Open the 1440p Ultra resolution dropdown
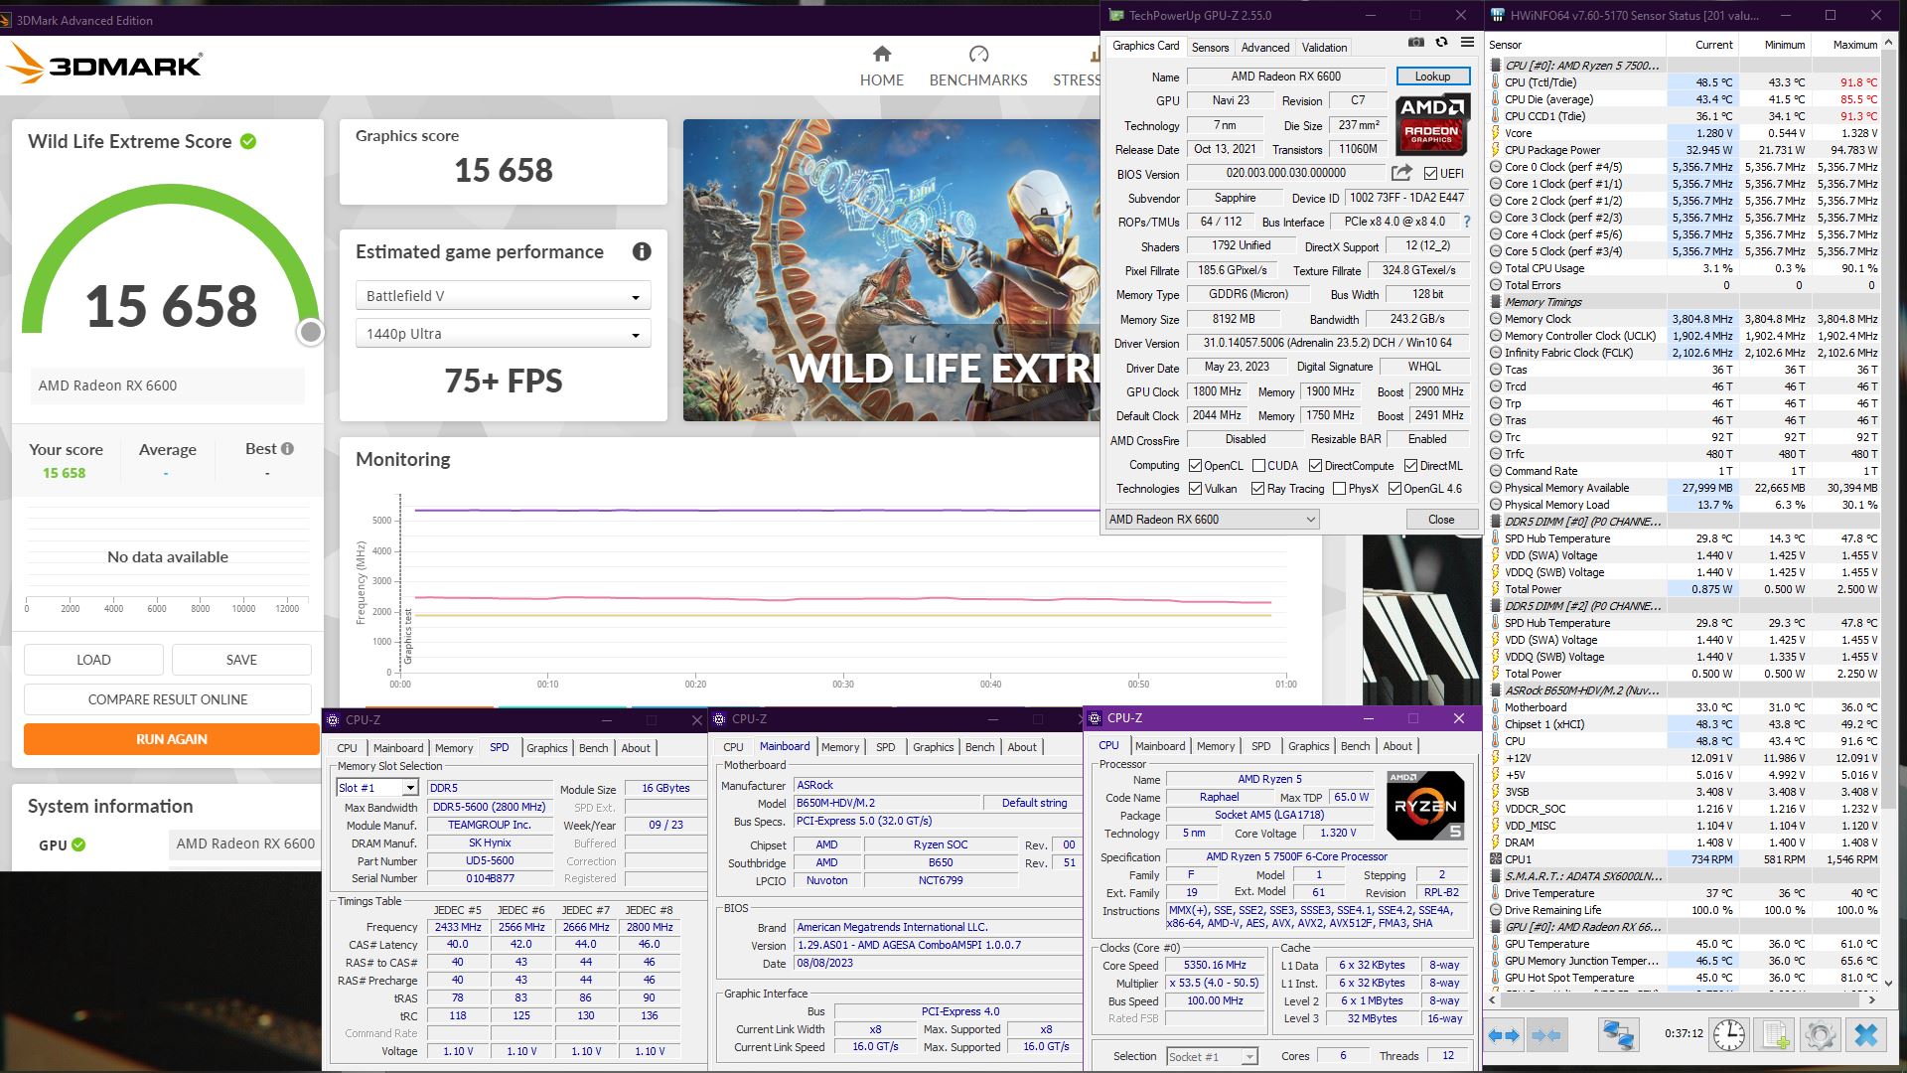This screenshot has width=1907, height=1073. 503,334
